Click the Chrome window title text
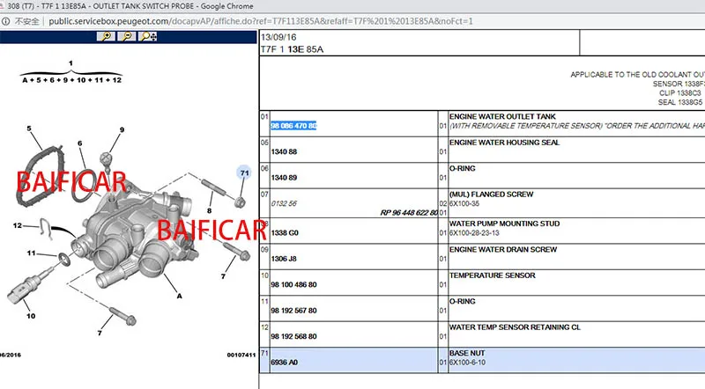The height and width of the screenshot is (389, 705). coord(130,6)
